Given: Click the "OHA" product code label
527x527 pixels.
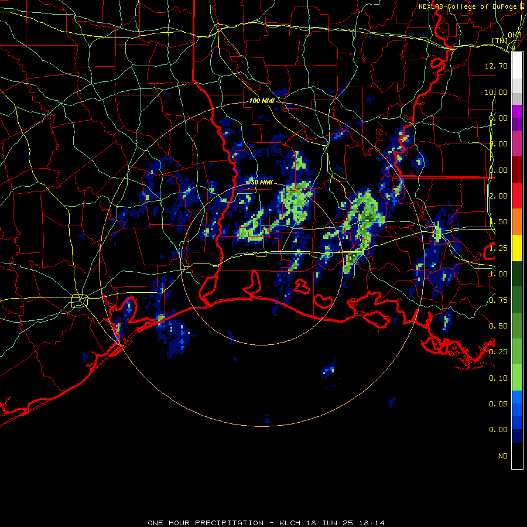Looking at the screenshot, I should [515, 35].
